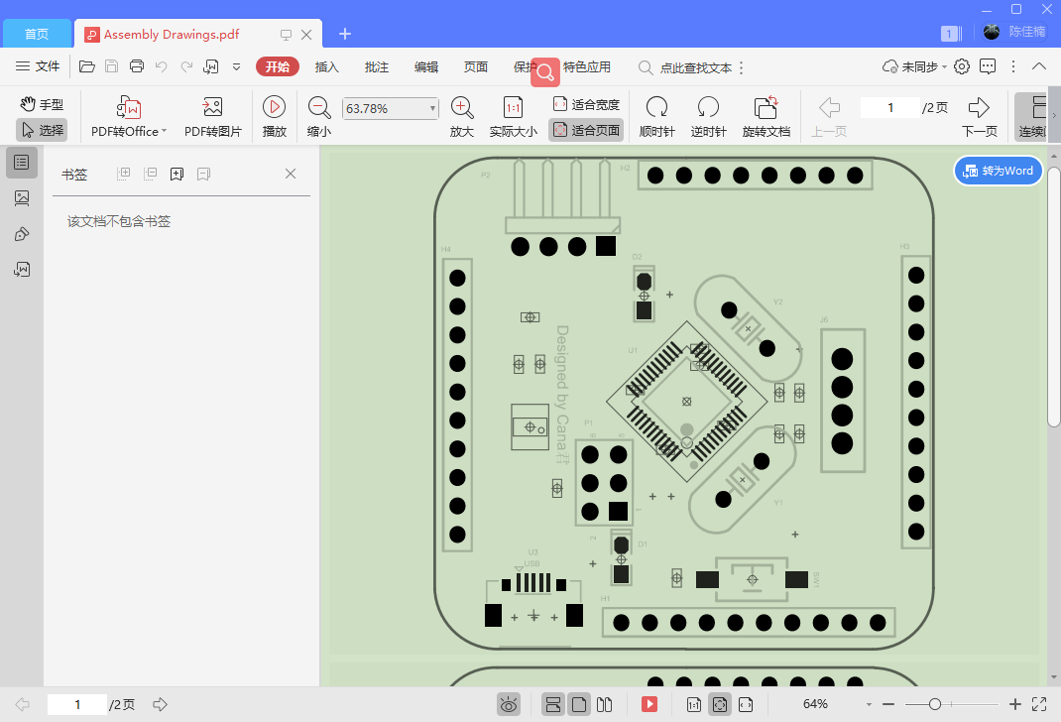
Task: Switch to two-page view in status bar
Action: point(605,704)
